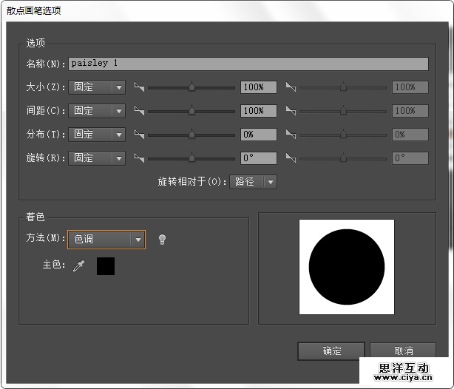Click the first 旋转 rotation slider handle
454x389 pixels.
tap(192, 158)
